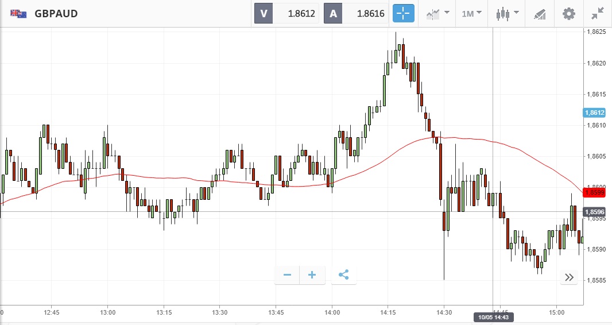The height and width of the screenshot is (325, 612).
Task: Click the 14:15 label on time axis
Action: (388, 312)
